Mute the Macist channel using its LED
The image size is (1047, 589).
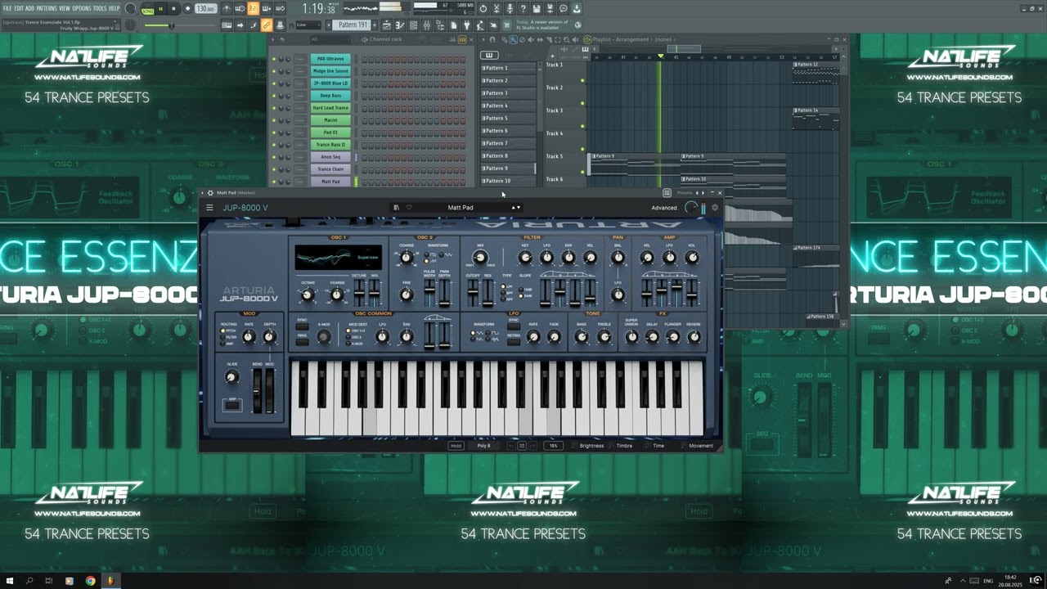[274, 120]
